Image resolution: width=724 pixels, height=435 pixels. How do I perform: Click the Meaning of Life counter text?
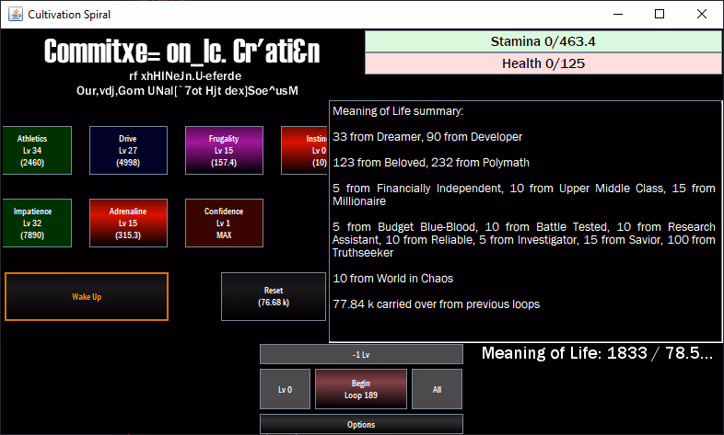tap(597, 353)
